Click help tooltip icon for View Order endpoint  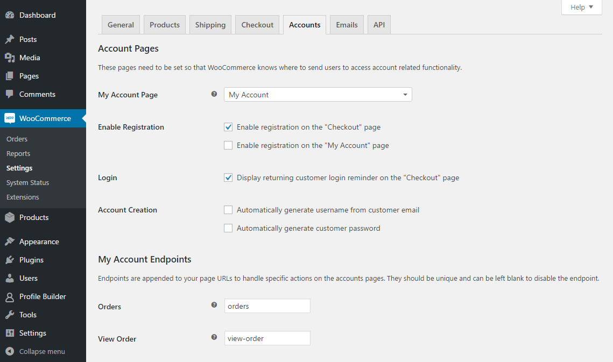(214, 337)
